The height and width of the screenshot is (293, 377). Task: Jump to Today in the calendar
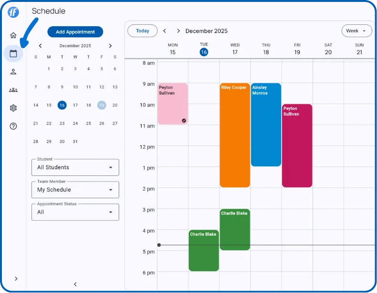tap(143, 31)
